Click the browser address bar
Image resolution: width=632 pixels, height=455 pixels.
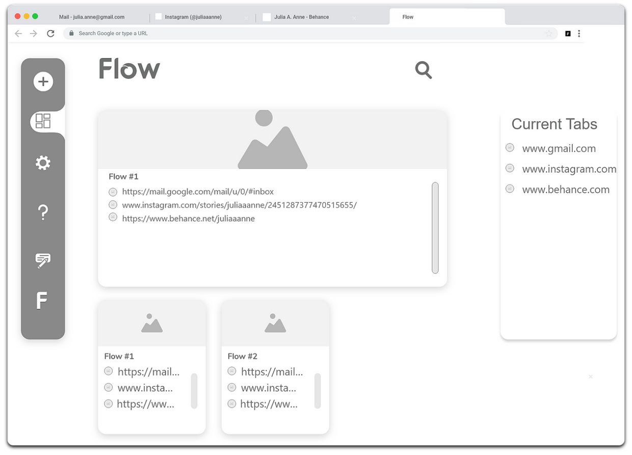pos(306,34)
